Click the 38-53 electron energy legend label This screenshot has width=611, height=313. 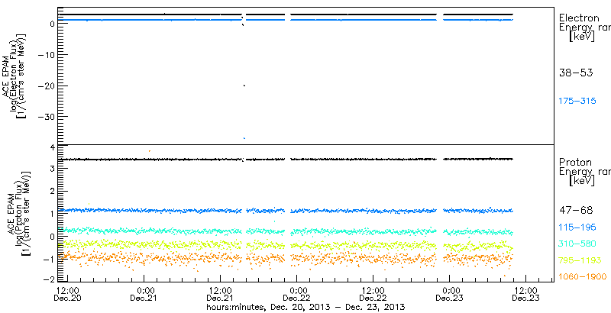pyautogui.click(x=576, y=73)
